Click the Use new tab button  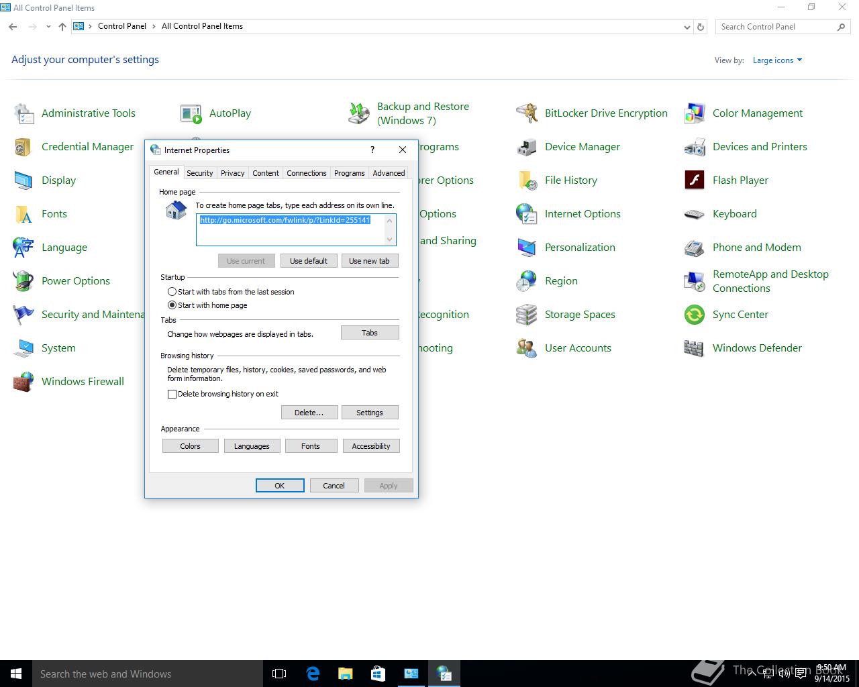(x=369, y=261)
